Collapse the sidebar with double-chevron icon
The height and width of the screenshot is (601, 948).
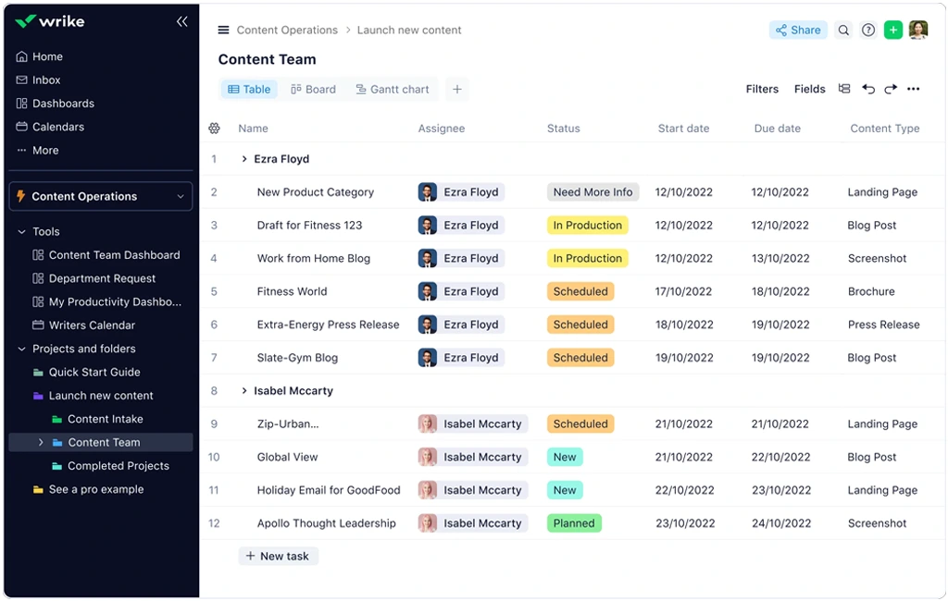pos(181,21)
